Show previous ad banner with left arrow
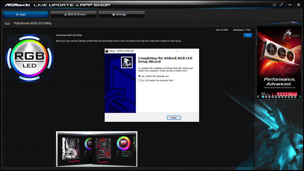304x171 pixels. (258, 97)
